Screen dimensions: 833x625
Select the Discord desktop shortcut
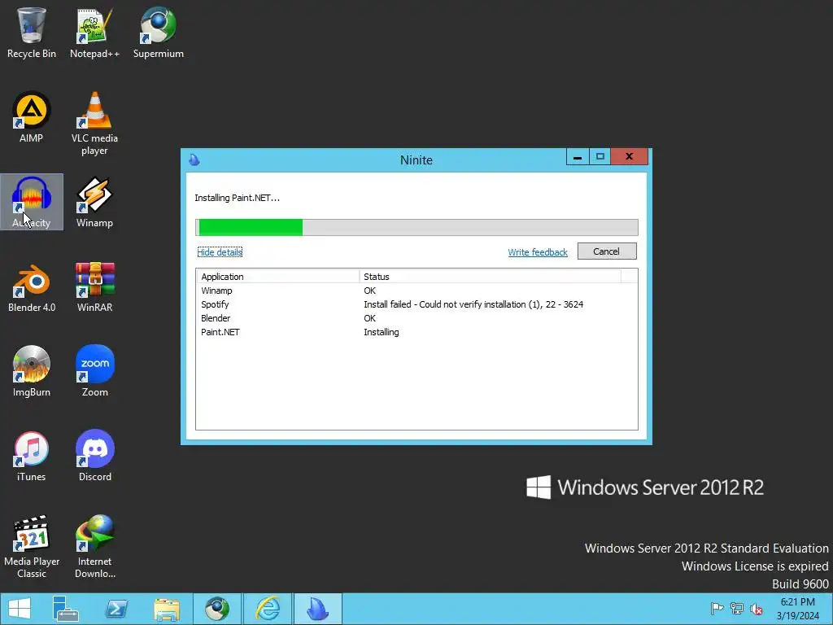(x=94, y=456)
